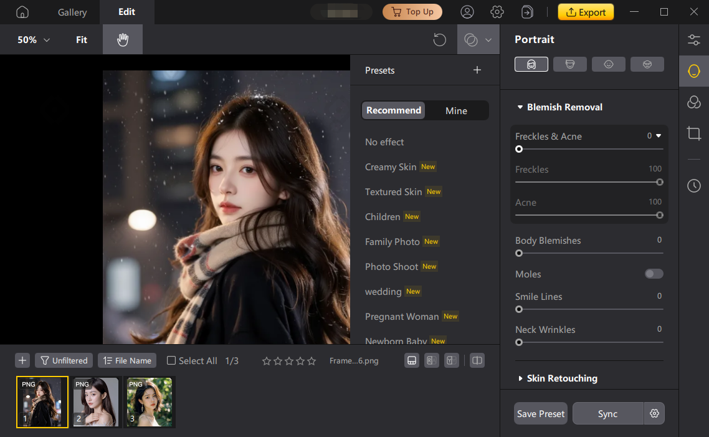The width and height of the screenshot is (709, 437).
Task: Toggle the Unfiltered filter button
Action: coord(63,360)
